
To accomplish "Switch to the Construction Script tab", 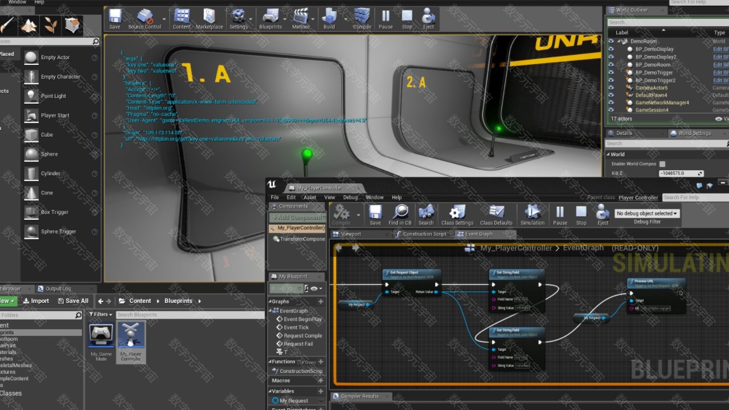I will pyautogui.click(x=424, y=234).
